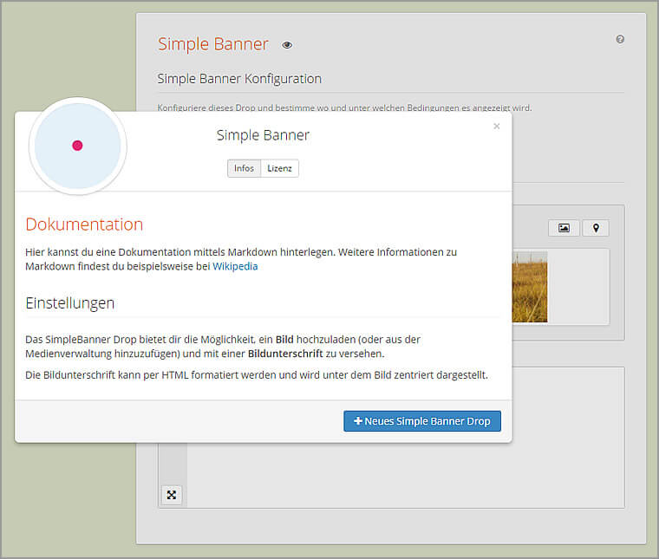Click the Simple Banner dialog title
This screenshot has height=559, width=659.
pyautogui.click(x=263, y=135)
